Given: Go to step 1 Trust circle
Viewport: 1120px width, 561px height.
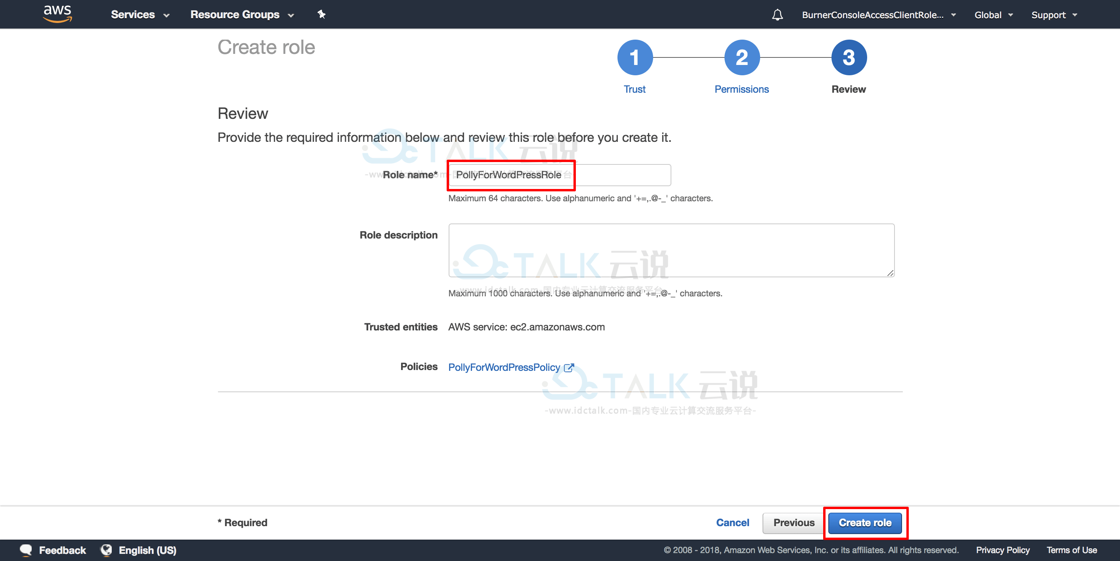Looking at the screenshot, I should 635,57.
